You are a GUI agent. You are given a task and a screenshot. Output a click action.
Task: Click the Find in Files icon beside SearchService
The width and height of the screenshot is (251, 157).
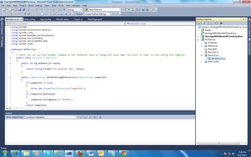pyautogui.click(x=86, y=10)
